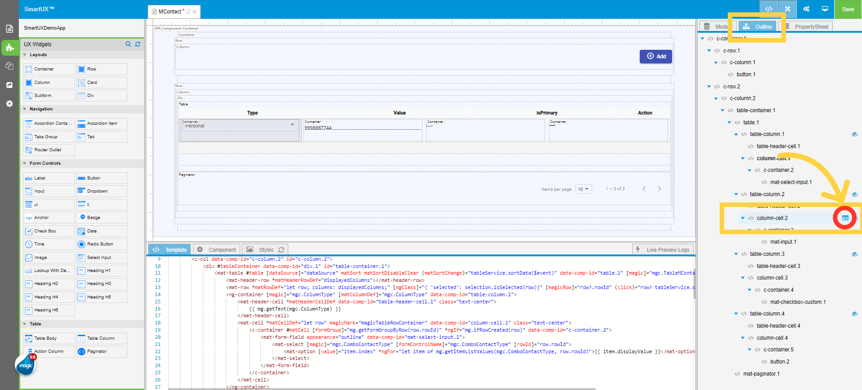Image resolution: width=862 pixels, height=390 pixels.
Task: Open the copy pages icon in left sidebar
Action: pyautogui.click(x=9, y=66)
